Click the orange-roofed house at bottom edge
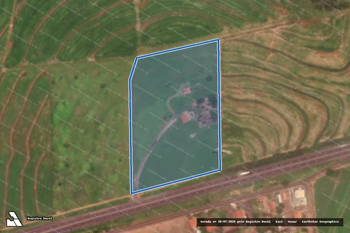This screenshot has width=350, height=233. click(193, 224)
